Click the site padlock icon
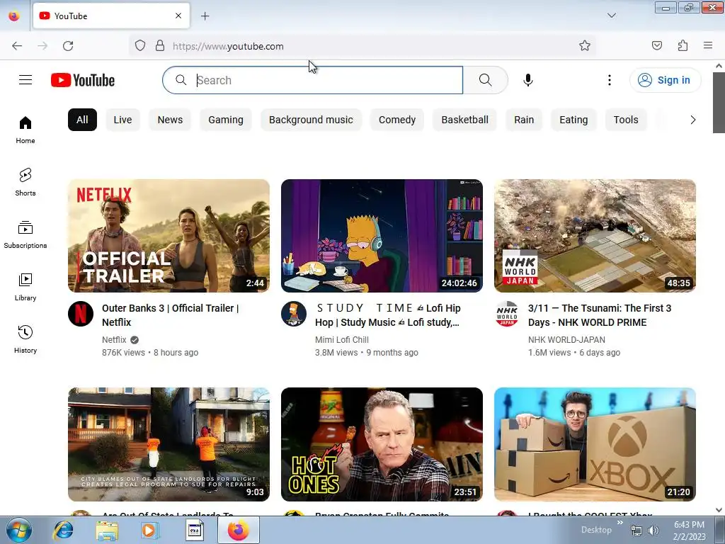The width and height of the screenshot is (725, 544). (x=160, y=46)
